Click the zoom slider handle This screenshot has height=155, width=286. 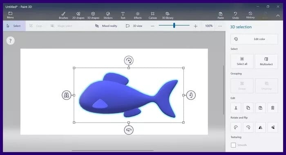[x=174, y=25]
